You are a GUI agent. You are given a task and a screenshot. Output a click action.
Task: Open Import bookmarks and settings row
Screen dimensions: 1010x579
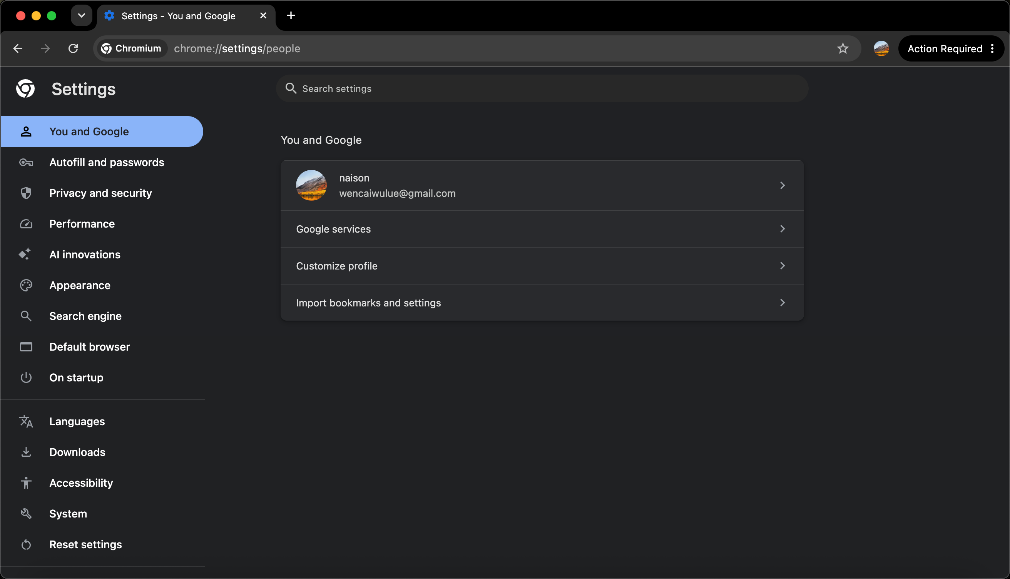(x=542, y=303)
